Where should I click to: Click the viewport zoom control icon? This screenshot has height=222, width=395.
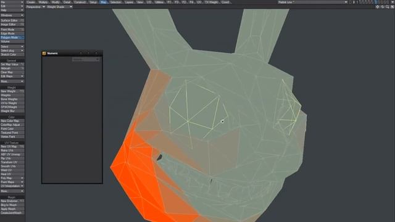pyautogui.click(x=388, y=7)
